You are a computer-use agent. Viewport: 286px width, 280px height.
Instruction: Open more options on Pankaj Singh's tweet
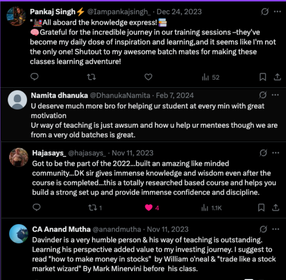point(278,12)
